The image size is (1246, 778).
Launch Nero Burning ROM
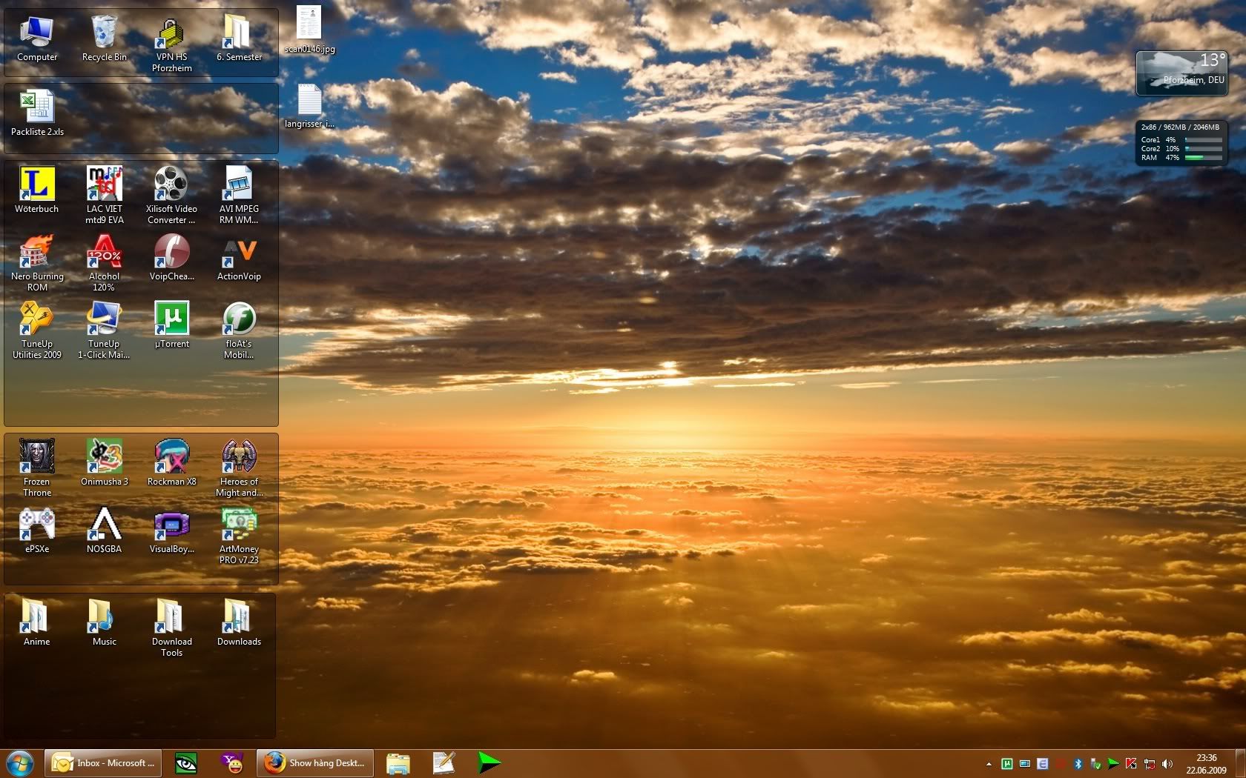[36, 263]
